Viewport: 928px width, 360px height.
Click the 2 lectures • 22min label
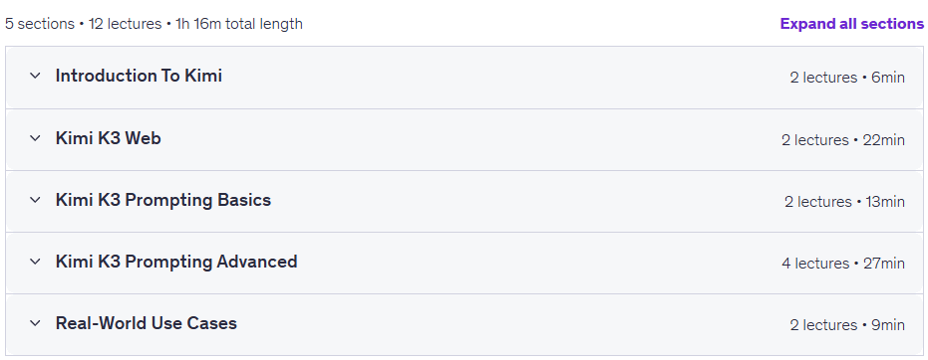[x=843, y=140]
